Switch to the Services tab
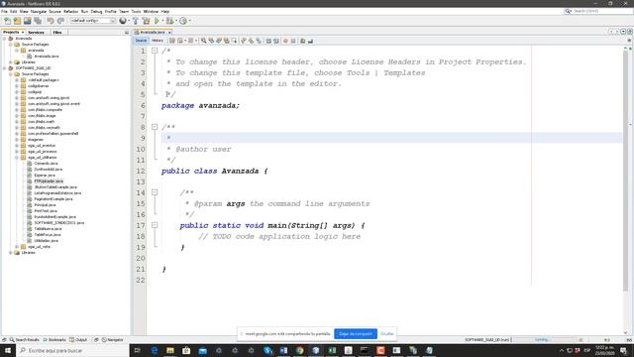 pos(36,32)
